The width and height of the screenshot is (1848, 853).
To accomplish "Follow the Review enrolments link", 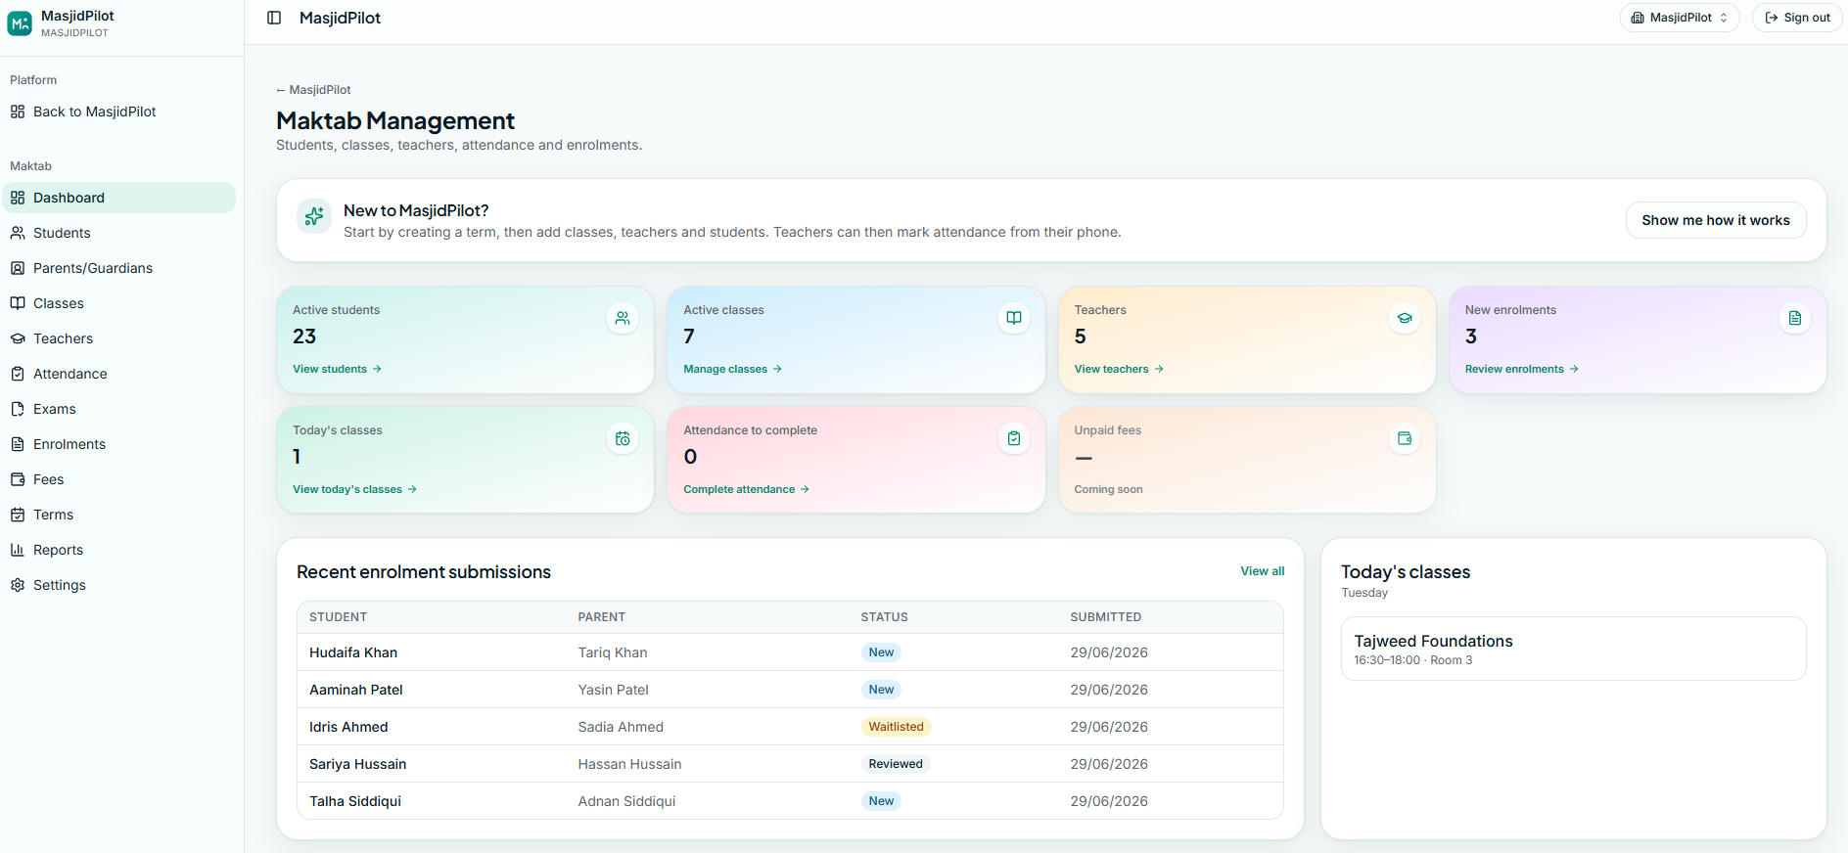I will pos(1521,369).
